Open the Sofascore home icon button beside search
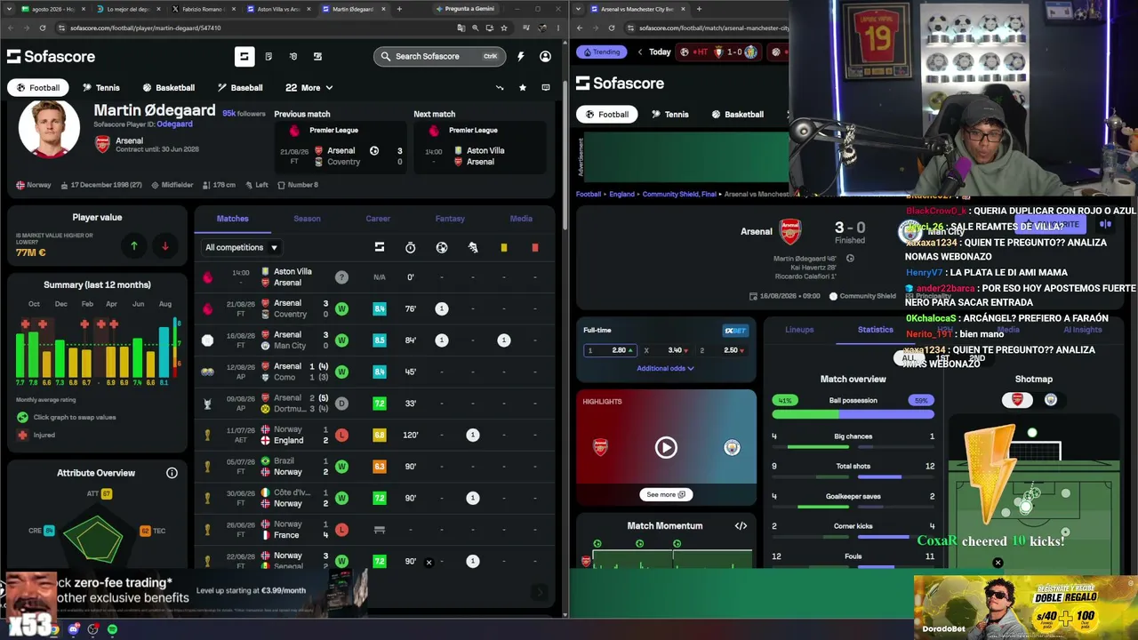 244,56
